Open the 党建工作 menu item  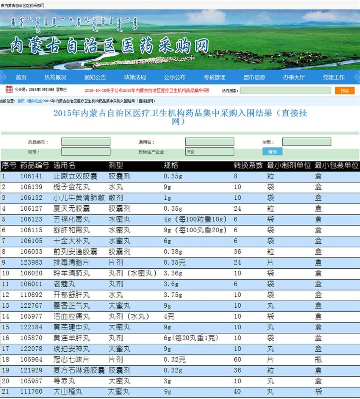point(334,77)
